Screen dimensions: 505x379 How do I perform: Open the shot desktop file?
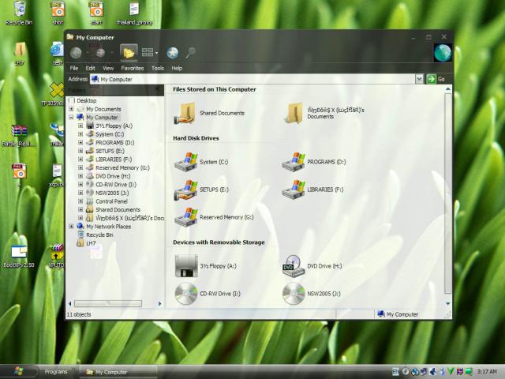(x=58, y=13)
